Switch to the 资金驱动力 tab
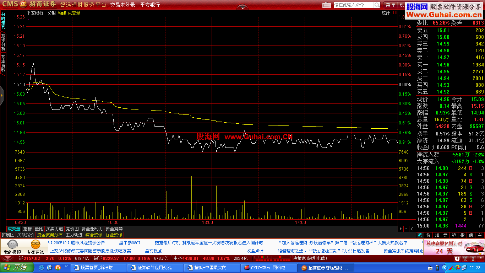This screenshot has height=273, width=485. coord(92,229)
